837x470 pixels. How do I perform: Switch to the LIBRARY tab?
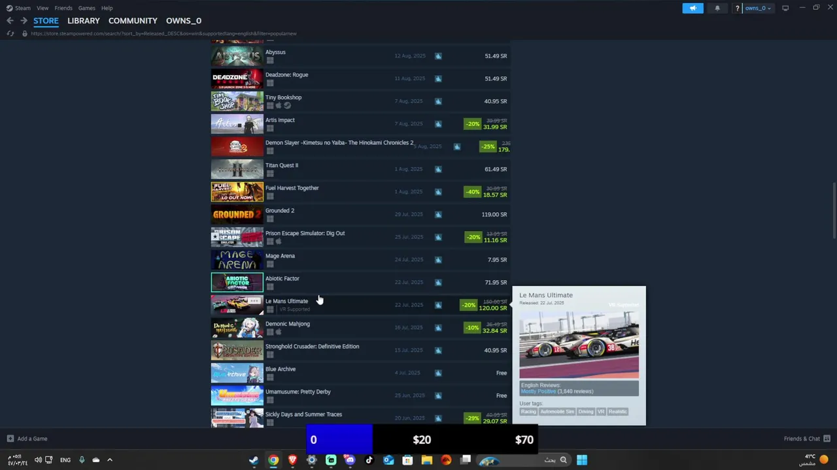pos(84,21)
